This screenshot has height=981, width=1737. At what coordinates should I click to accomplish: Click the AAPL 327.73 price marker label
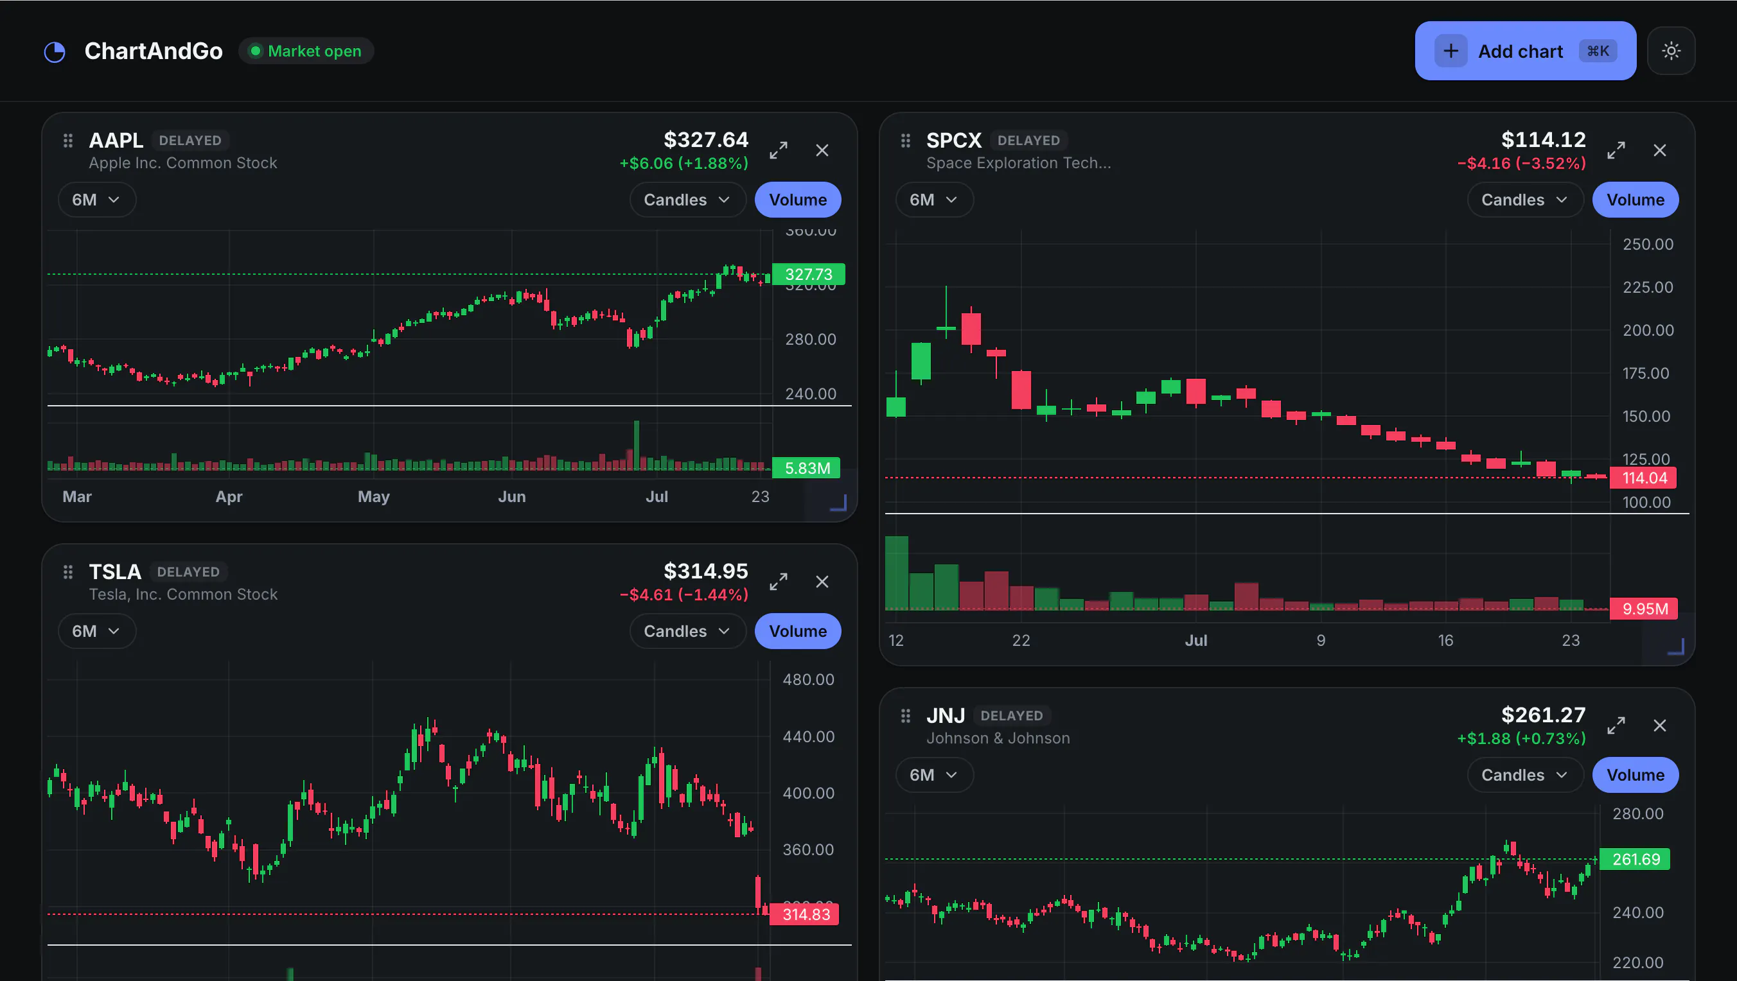point(809,274)
